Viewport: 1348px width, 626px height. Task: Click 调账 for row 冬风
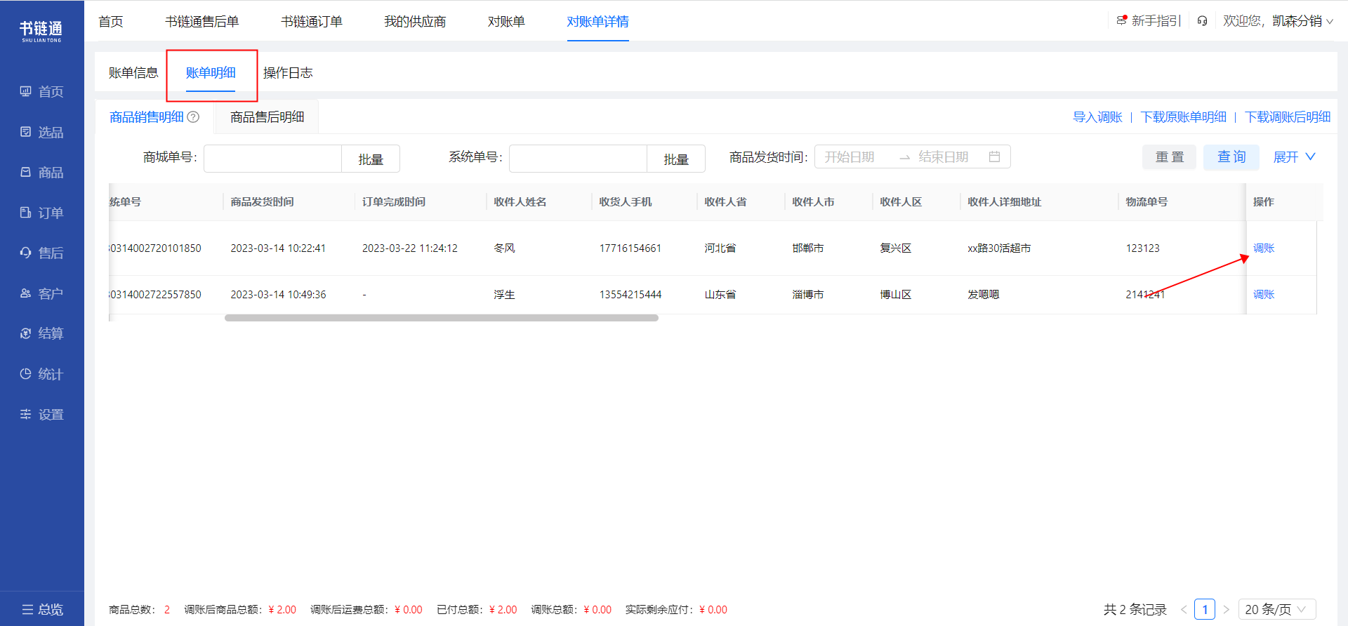[1264, 248]
